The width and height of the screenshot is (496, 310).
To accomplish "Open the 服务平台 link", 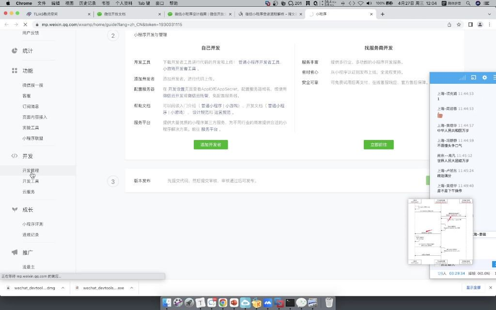I will coord(209,129).
